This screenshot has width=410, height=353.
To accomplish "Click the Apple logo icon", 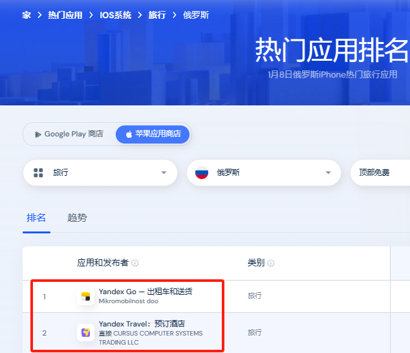I will pyautogui.click(x=129, y=134).
